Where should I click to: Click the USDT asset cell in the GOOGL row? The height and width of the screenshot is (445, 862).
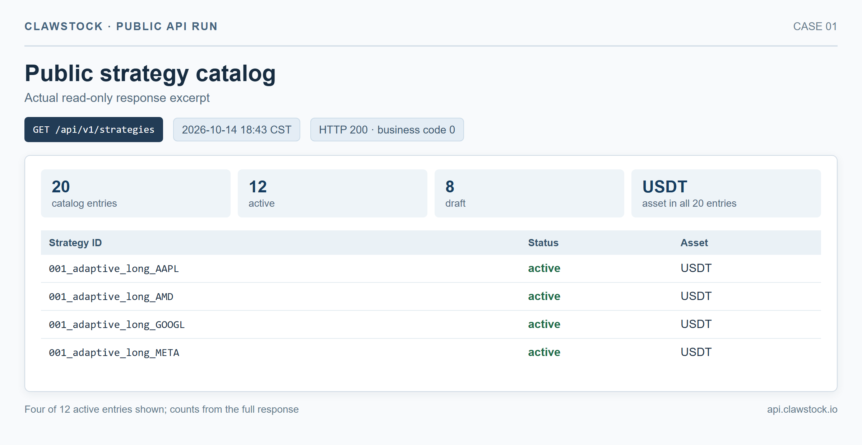[696, 324]
